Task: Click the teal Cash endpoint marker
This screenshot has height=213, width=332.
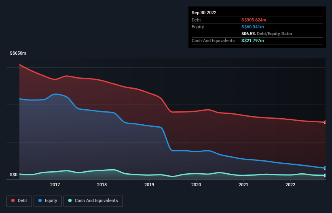Action: [x=325, y=175]
